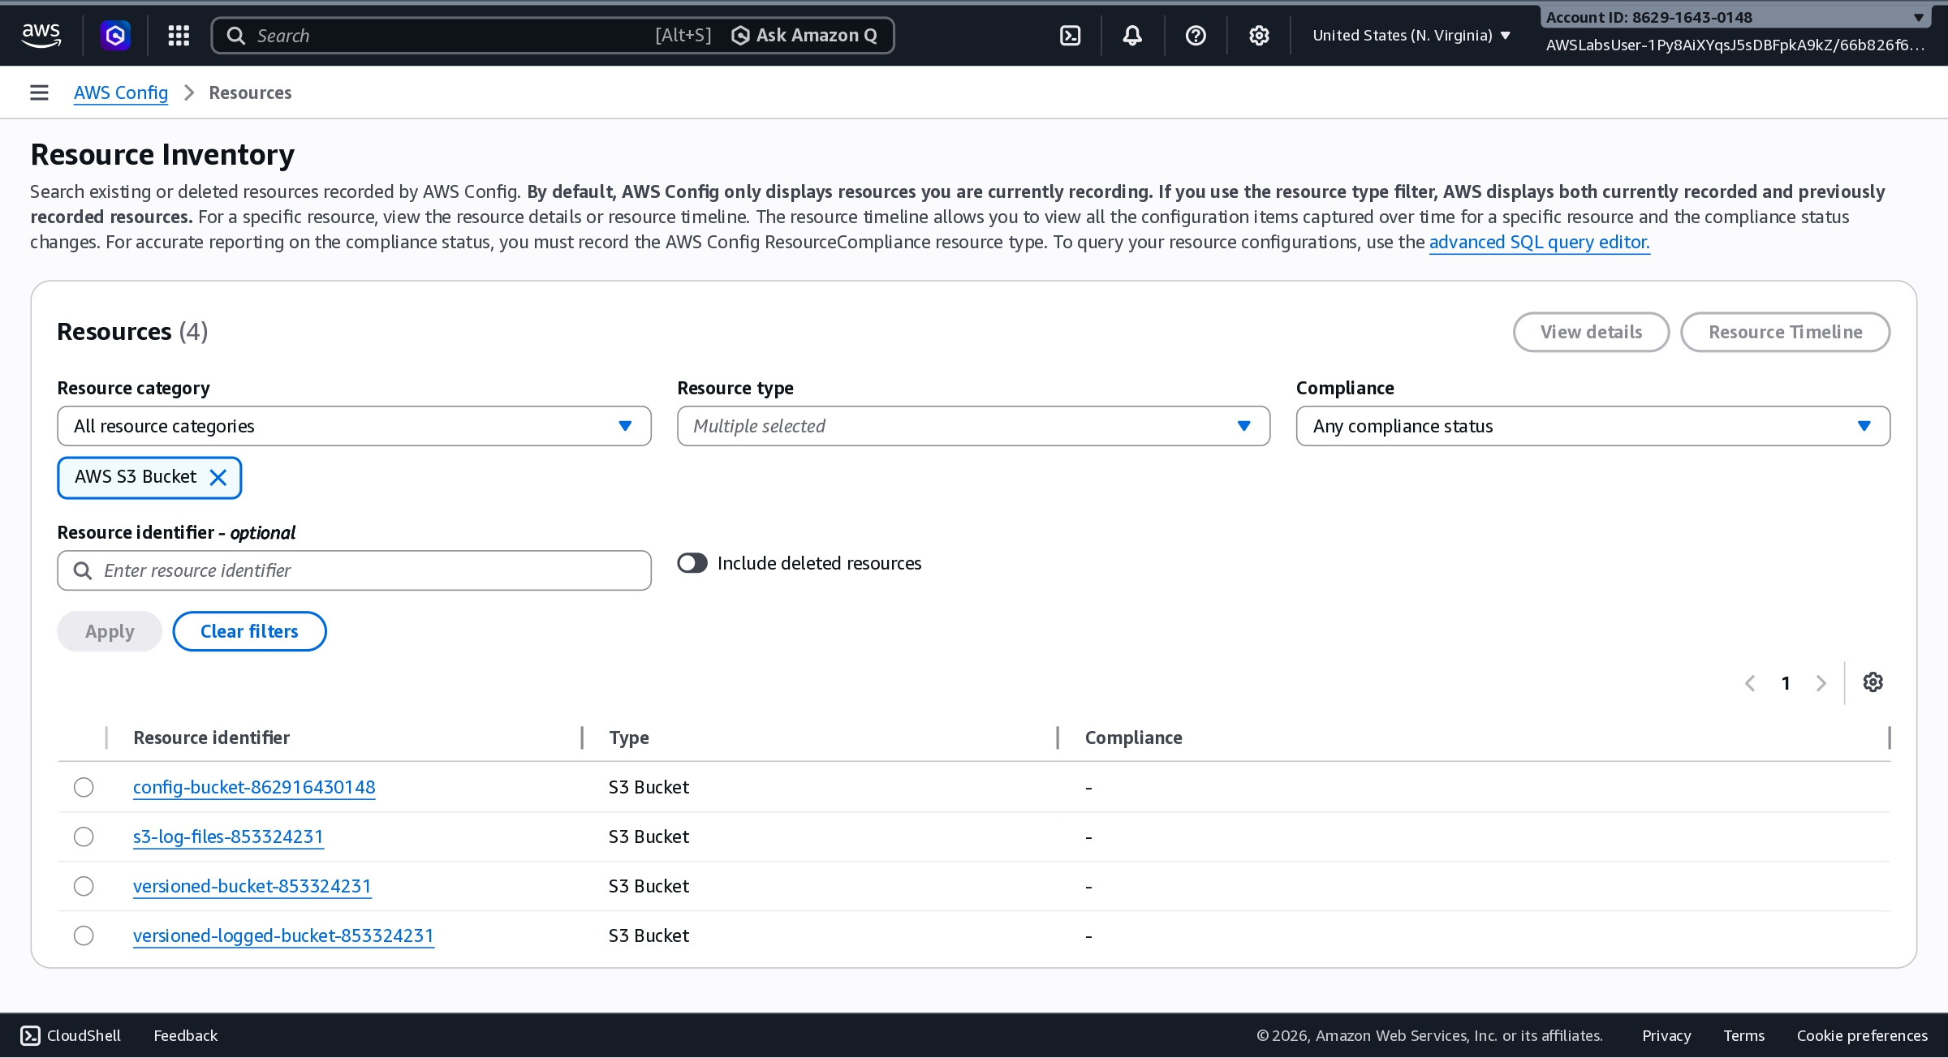1948x1058 pixels.
Task: Click the Feedback link in footer
Action: coord(185,1035)
